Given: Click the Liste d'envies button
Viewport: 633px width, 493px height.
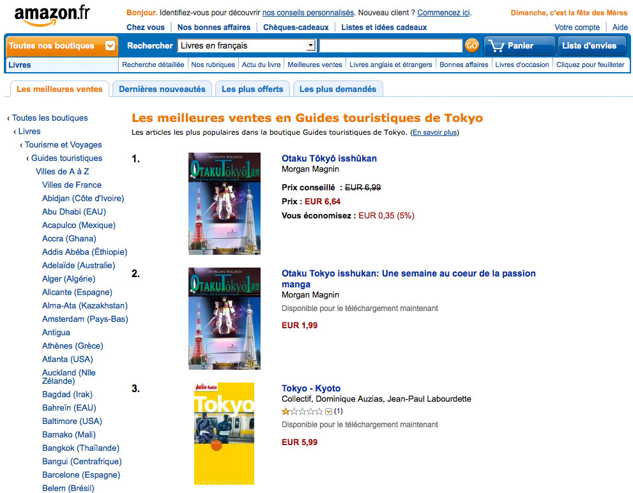Looking at the screenshot, I should click(x=591, y=45).
